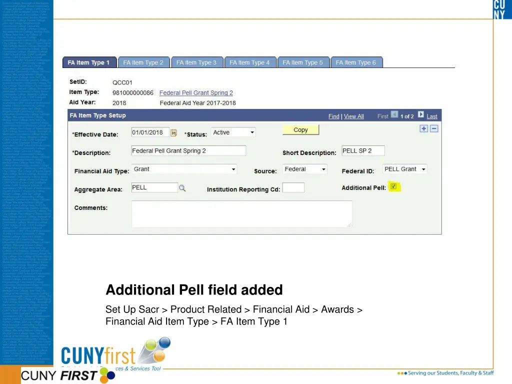
Task: Click the Aid Year value 2018
Action: pyautogui.click(x=119, y=103)
